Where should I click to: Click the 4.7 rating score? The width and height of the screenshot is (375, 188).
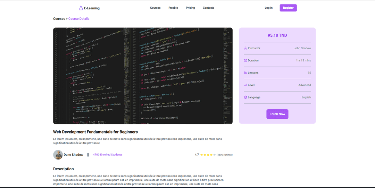click(x=197, y=155)
